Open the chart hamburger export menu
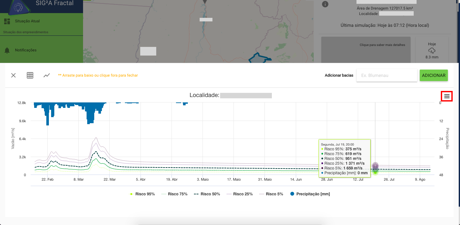460x225 pixels. [447, 96]
